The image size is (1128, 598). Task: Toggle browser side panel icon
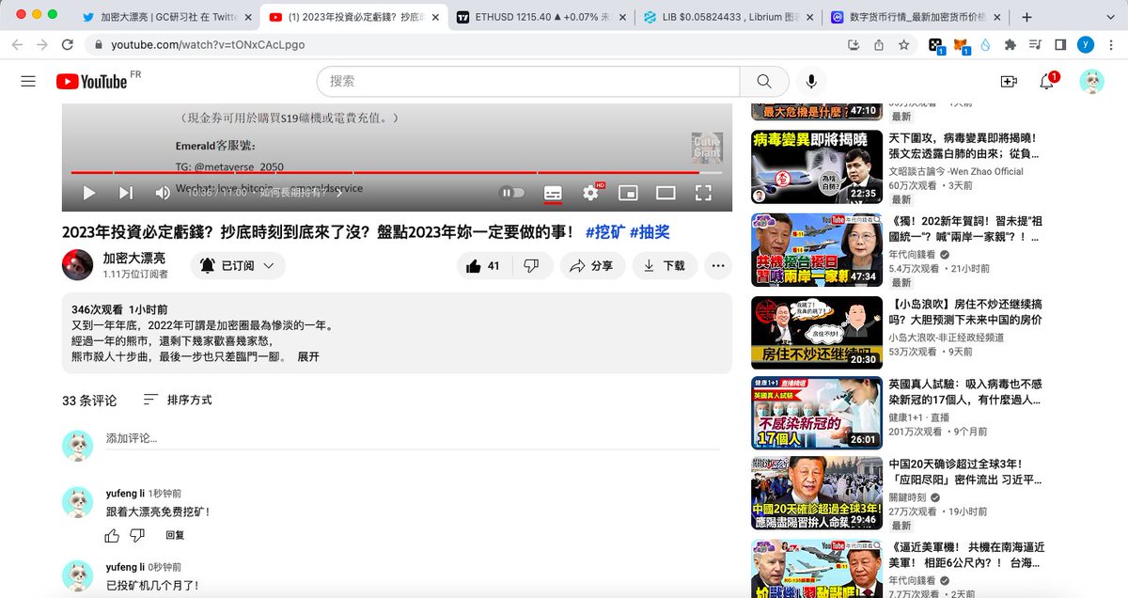(1059, 44)
